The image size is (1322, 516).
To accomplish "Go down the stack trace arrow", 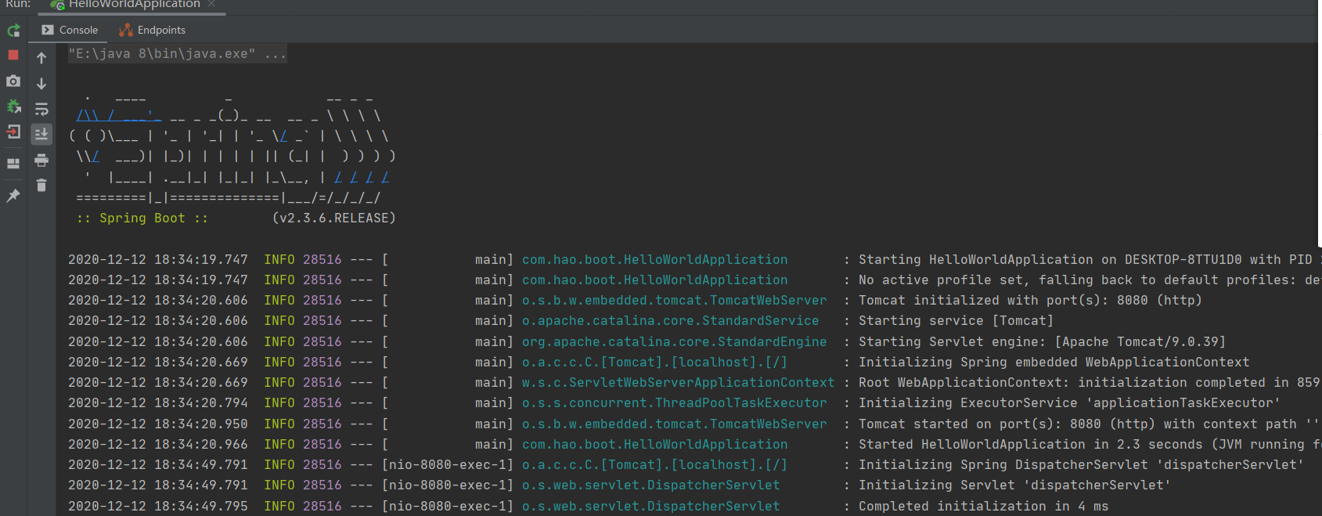I will click(41, 83).
